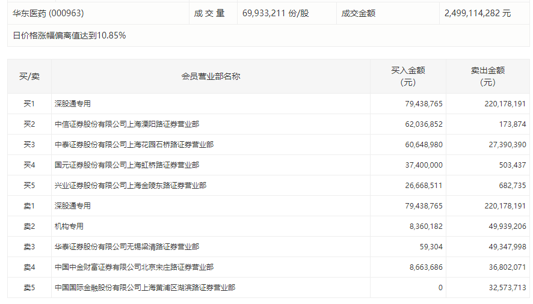Click the value 60,648,980
This screenshot has width=533, height=304.
pos(424,144)
